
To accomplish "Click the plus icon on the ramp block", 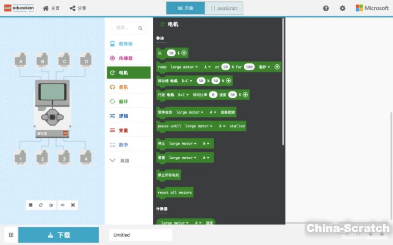I will [277, 67].
